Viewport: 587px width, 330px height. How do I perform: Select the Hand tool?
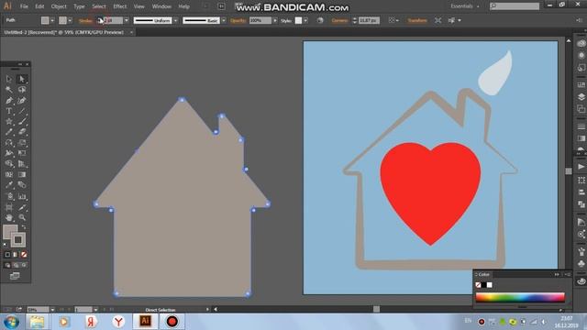pos(9,218)
